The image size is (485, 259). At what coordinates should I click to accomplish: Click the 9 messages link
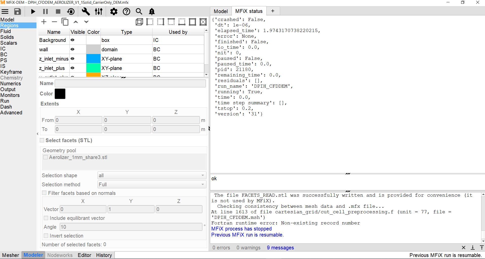(280, 248)
